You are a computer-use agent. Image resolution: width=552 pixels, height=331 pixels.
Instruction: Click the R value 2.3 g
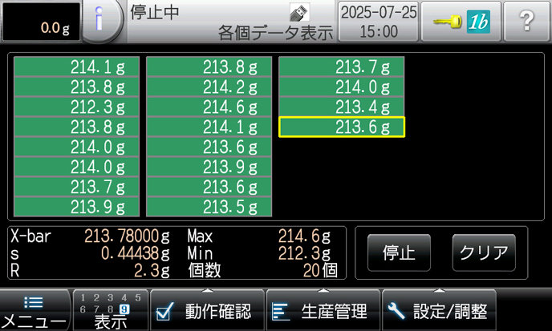tap(152, 271)
